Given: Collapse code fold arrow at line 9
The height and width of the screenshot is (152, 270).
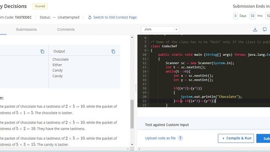Looking at the screenshot, I should point(148,51).
